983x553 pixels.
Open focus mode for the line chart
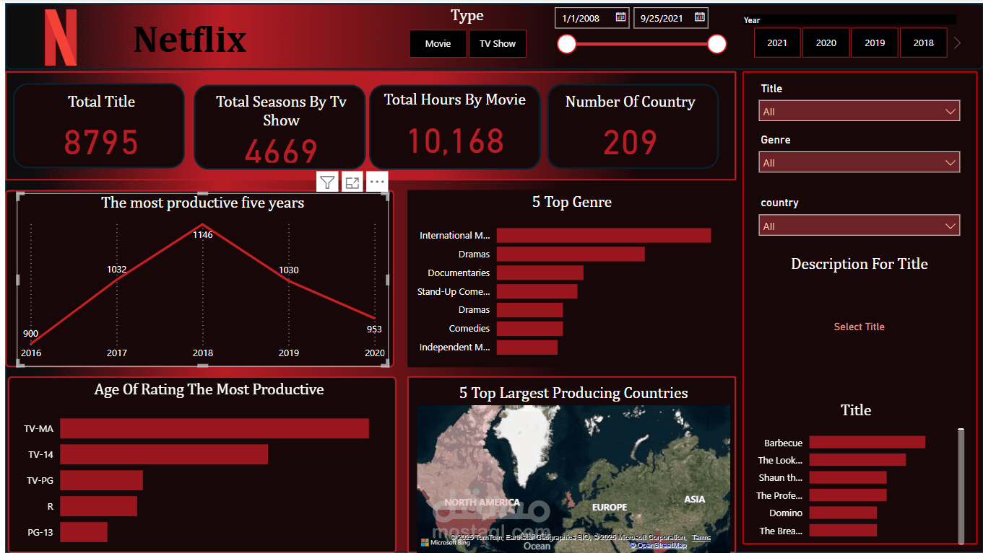352,182
